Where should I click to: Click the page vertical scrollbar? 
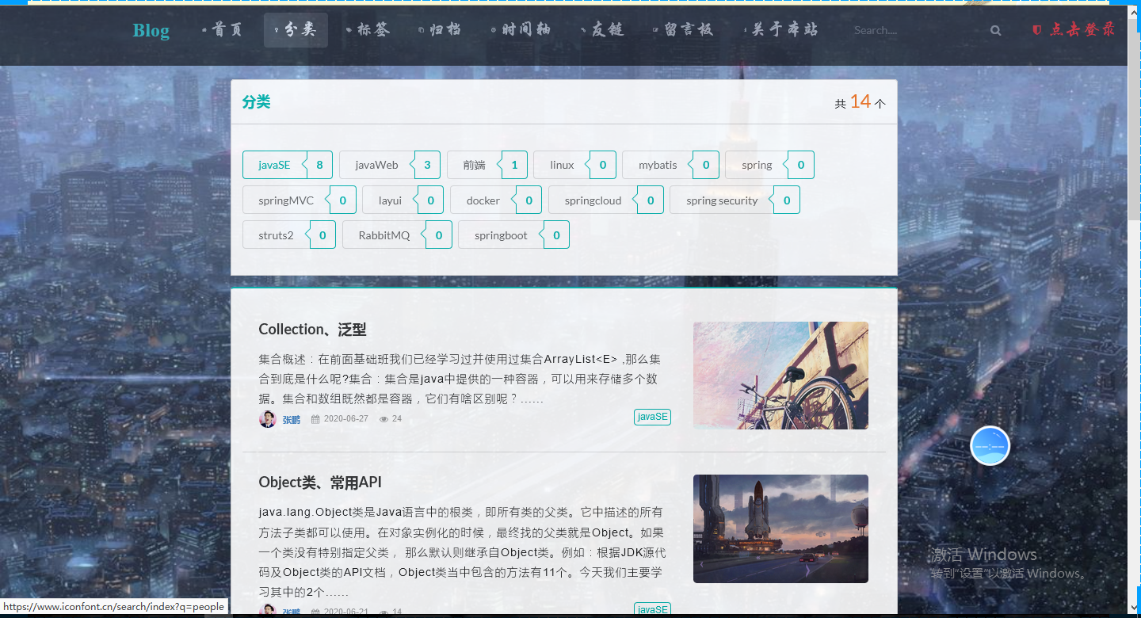click(x=1134, y=309)
